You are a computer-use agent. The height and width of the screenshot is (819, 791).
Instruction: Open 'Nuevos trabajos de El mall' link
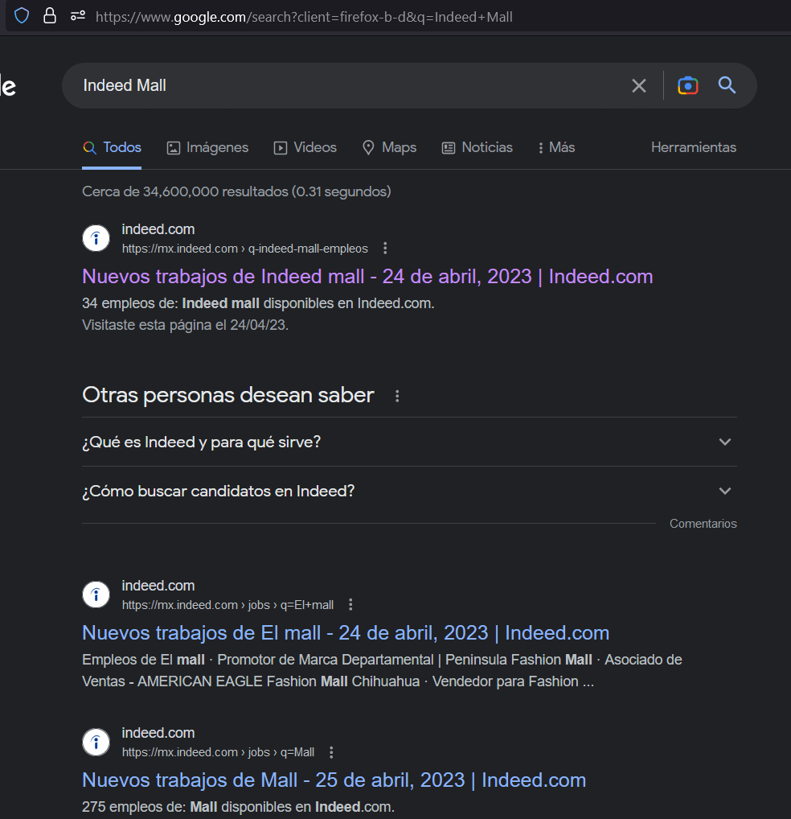[x=346, y=633]
